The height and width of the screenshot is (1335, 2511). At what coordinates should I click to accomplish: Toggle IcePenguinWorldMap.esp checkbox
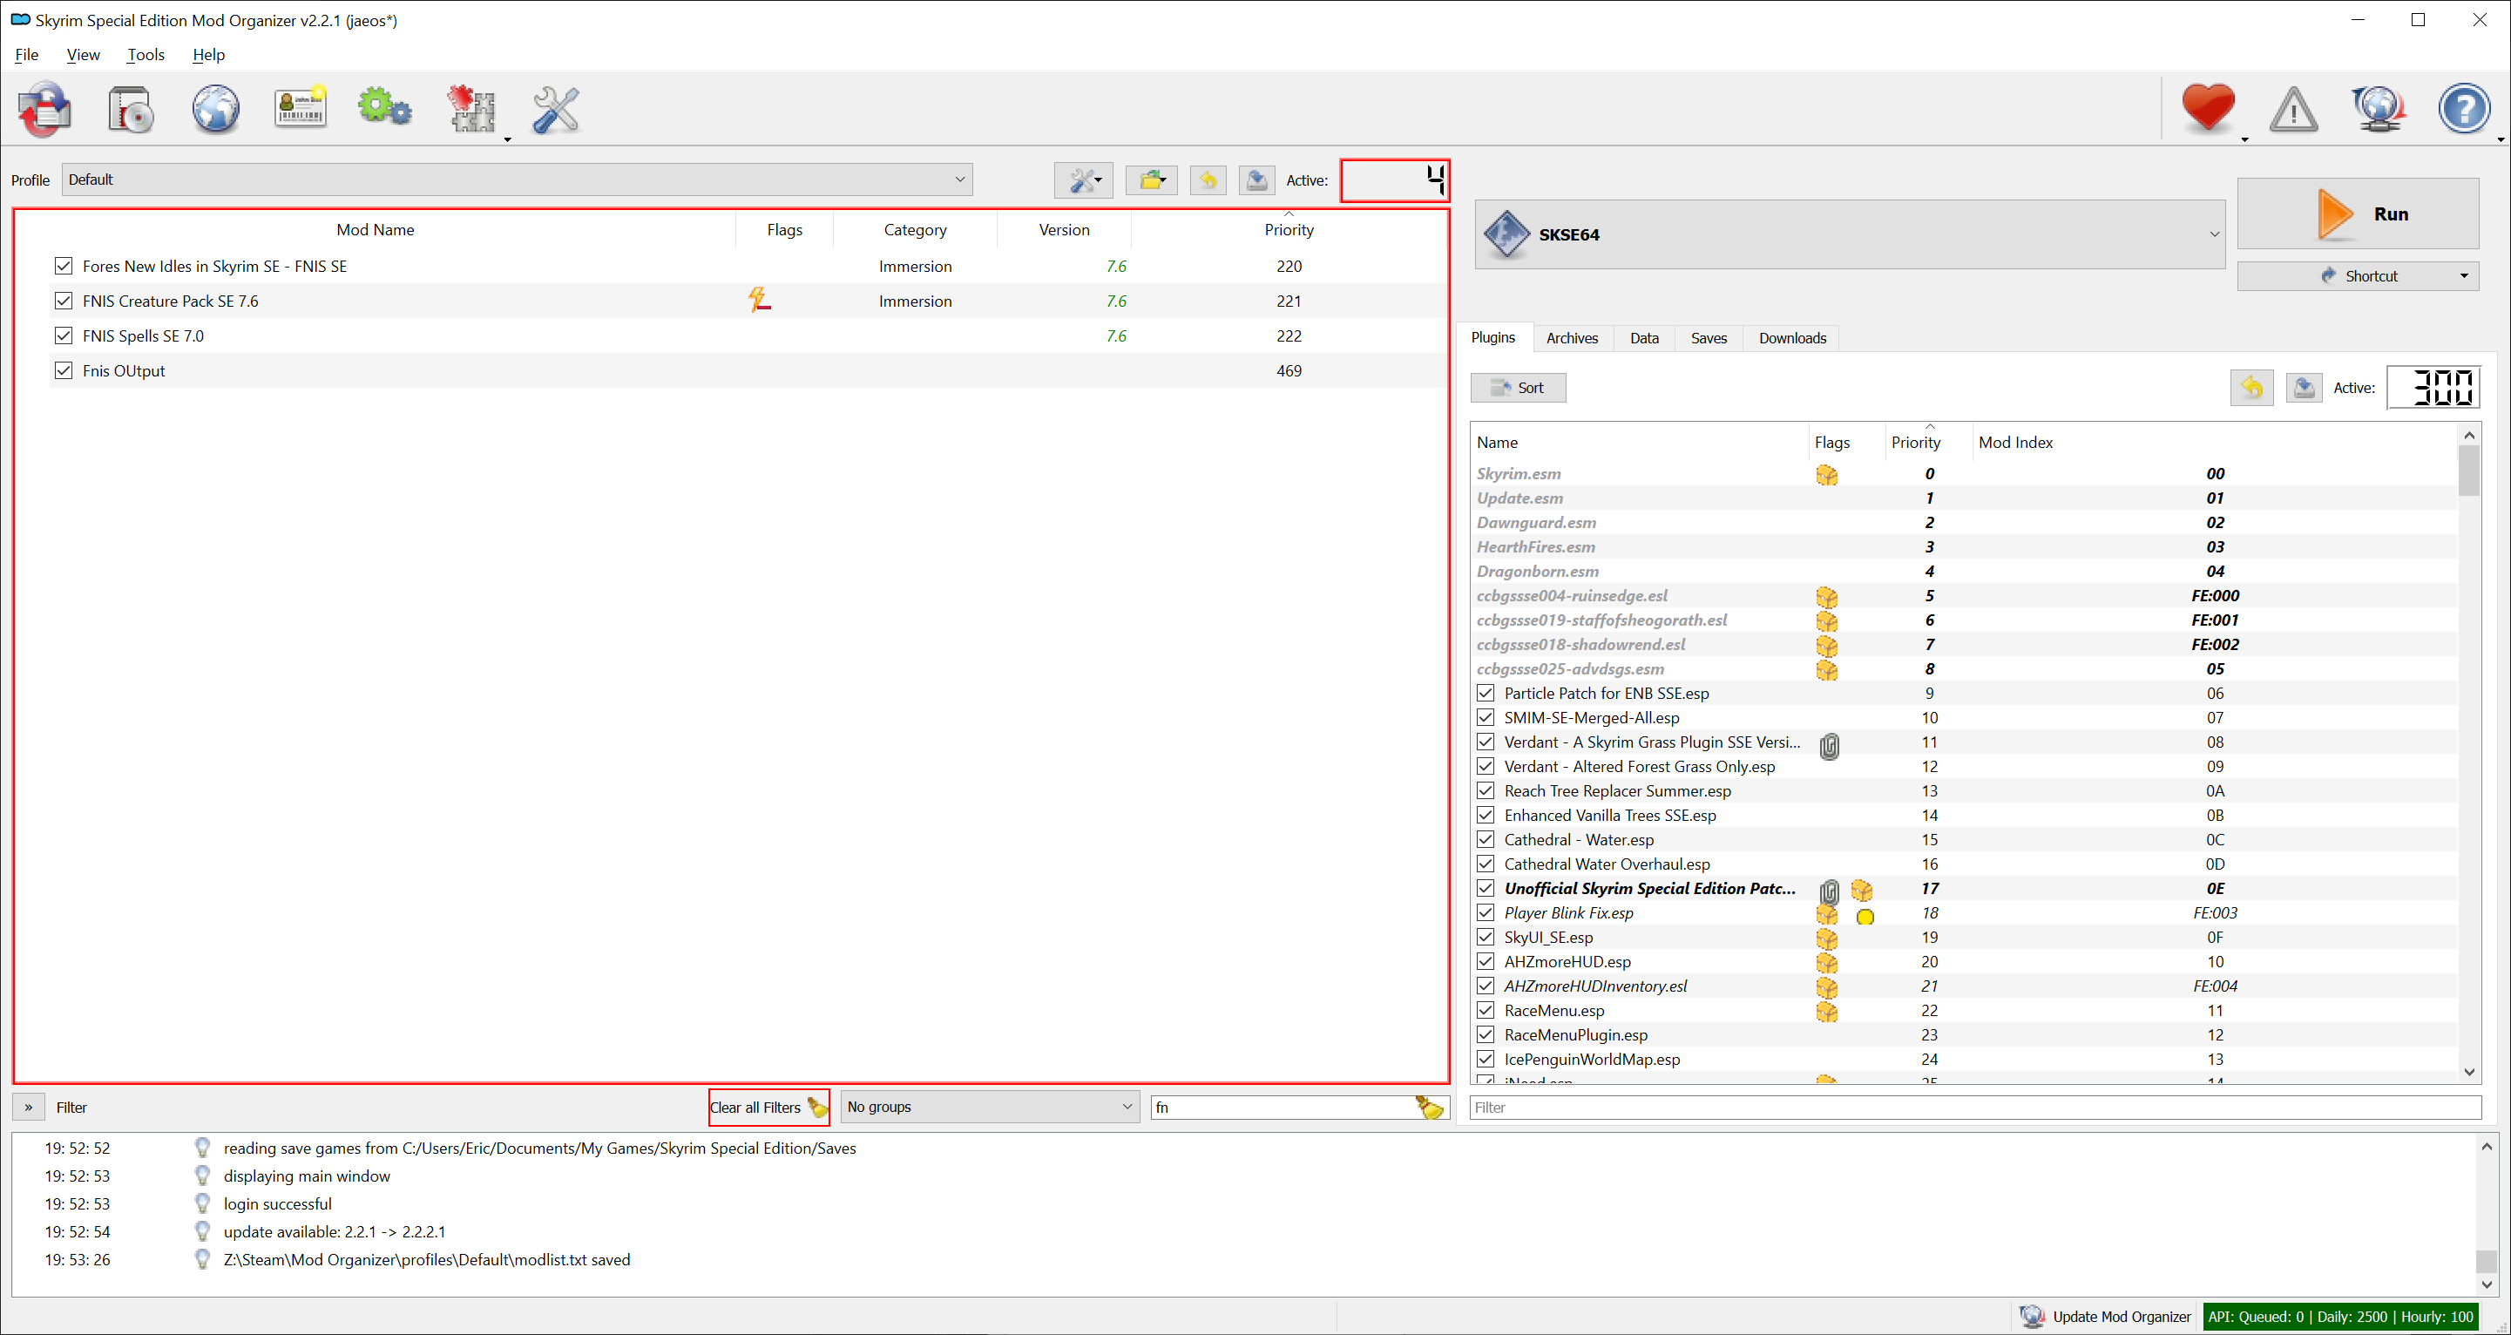(x=1486, y=1059)
